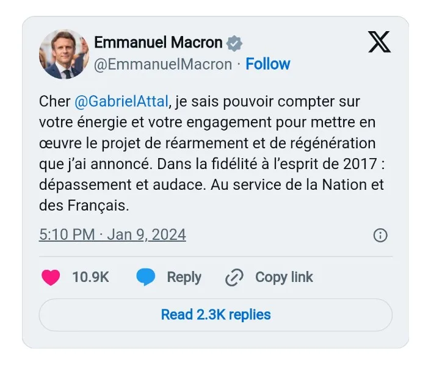Click the Reply text label
The image size is (431, 365).
[184, 277]
